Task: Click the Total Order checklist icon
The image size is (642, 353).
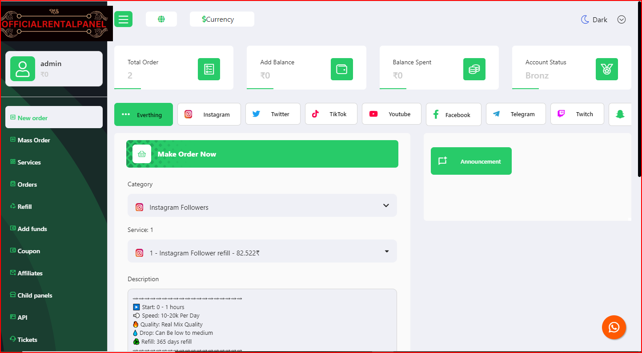Action: click(x=209, y=69)
